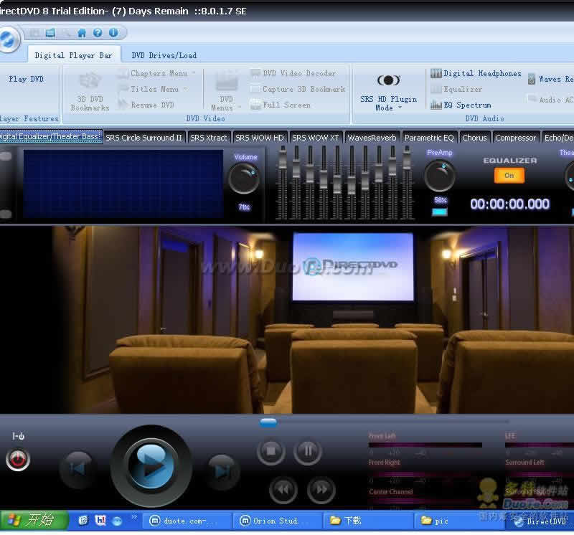574x535 pixels.
Task: Expand the Titles Menu dropdown
Action: click(x=185, y=89)
